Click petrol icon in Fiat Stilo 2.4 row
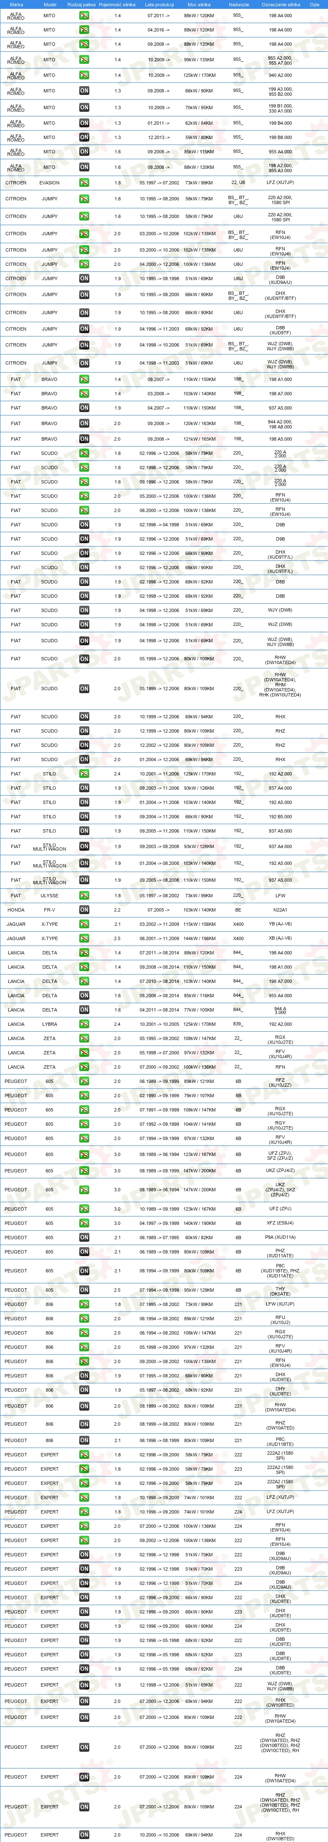The height and width of the screenshot is (1842, 328). 83,774
